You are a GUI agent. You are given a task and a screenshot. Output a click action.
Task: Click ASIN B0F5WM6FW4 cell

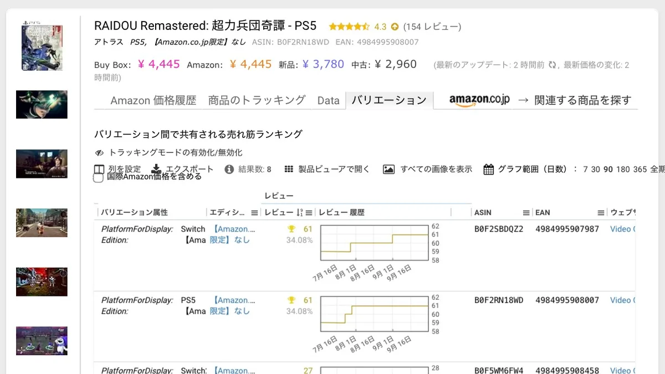pyautogui.click(x=499, y=370)
